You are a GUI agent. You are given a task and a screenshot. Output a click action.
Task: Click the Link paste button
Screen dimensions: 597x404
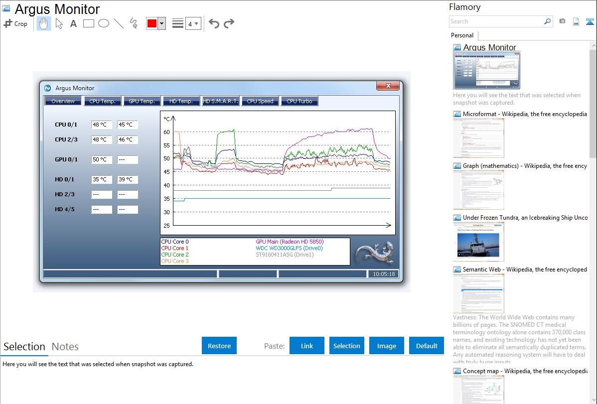pyautogui.click(x=307, y=346)
